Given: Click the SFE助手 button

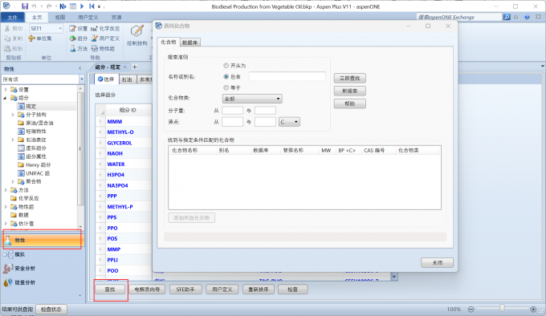Looking at the screenshot, I should [x=185, y=290].
